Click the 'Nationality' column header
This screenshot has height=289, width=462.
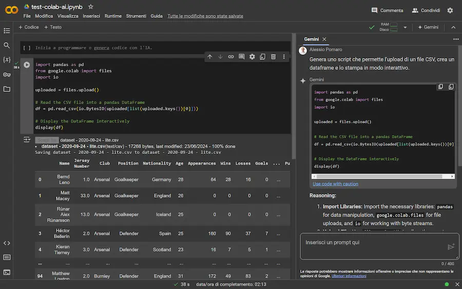[157, 163]
